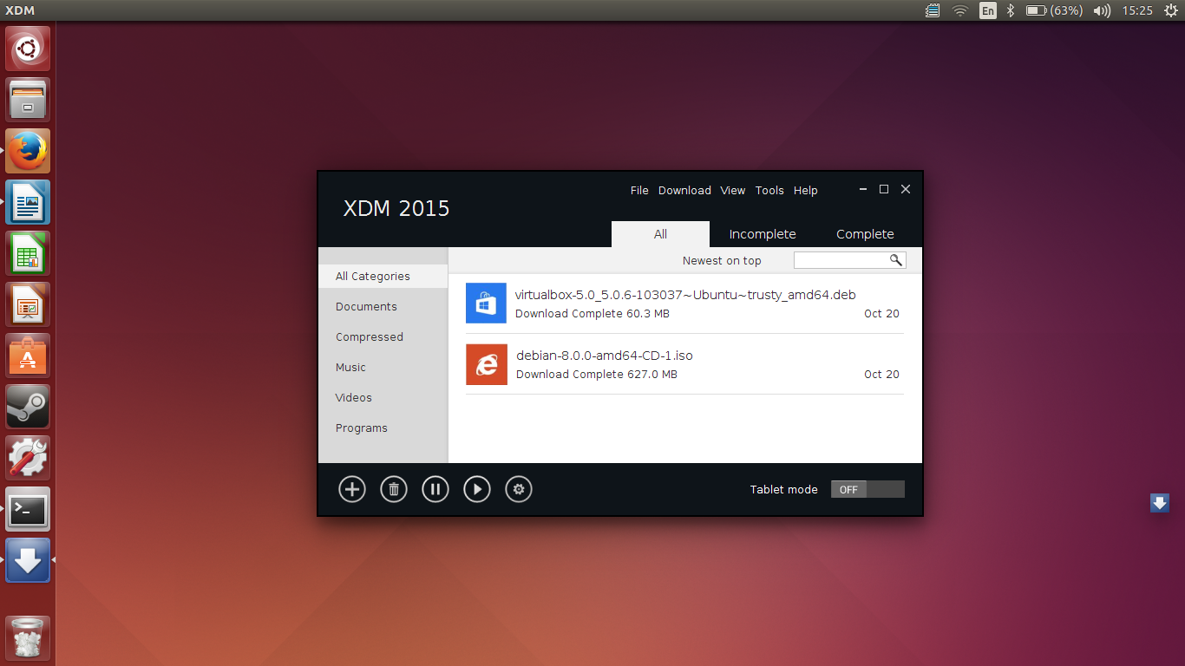Click XDM download arrow launcher icon

(x=28, y=560)
